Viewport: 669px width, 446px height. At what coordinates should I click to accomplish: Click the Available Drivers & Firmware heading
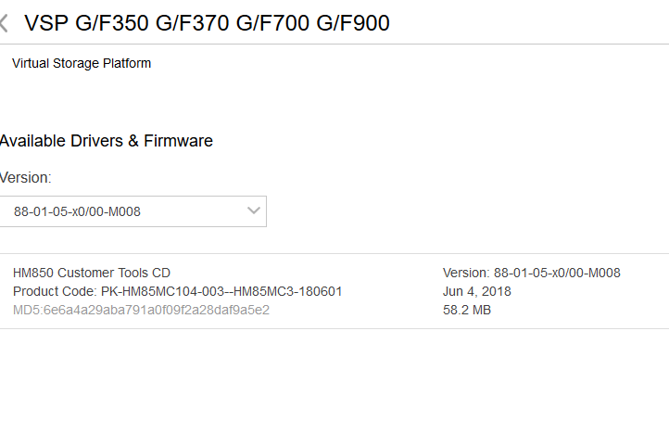(x=106, y=141)
